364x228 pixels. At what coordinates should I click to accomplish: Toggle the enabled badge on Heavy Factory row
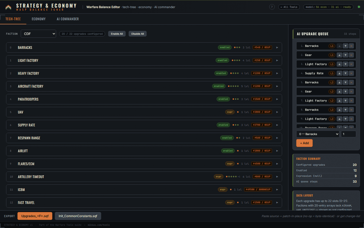[221, 73]
